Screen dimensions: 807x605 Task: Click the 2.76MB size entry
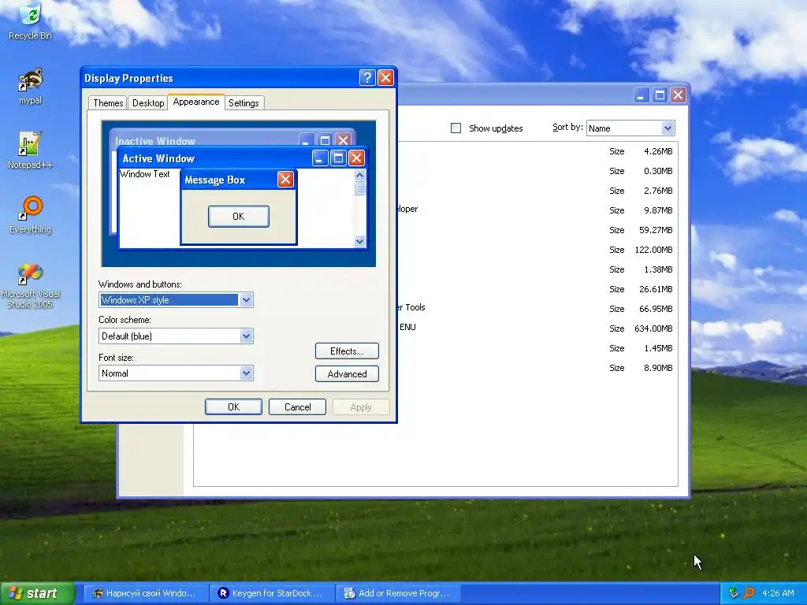pyautogui.click(x=658, y=191)
